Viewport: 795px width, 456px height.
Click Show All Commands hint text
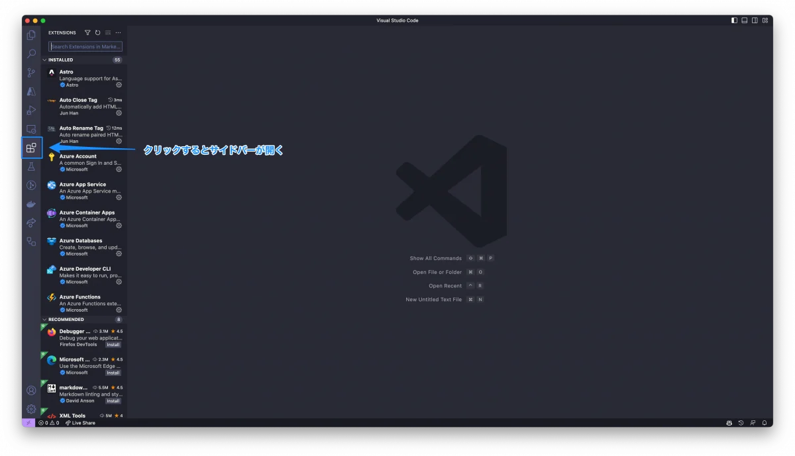point(435,258)
